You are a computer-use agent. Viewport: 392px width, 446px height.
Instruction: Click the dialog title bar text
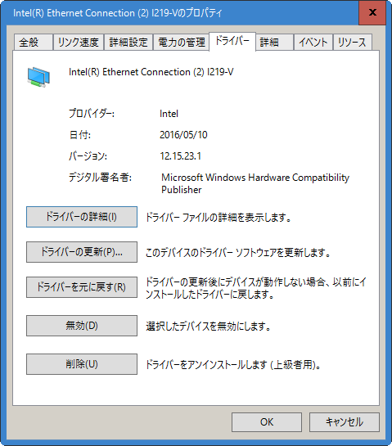point(118,13)
